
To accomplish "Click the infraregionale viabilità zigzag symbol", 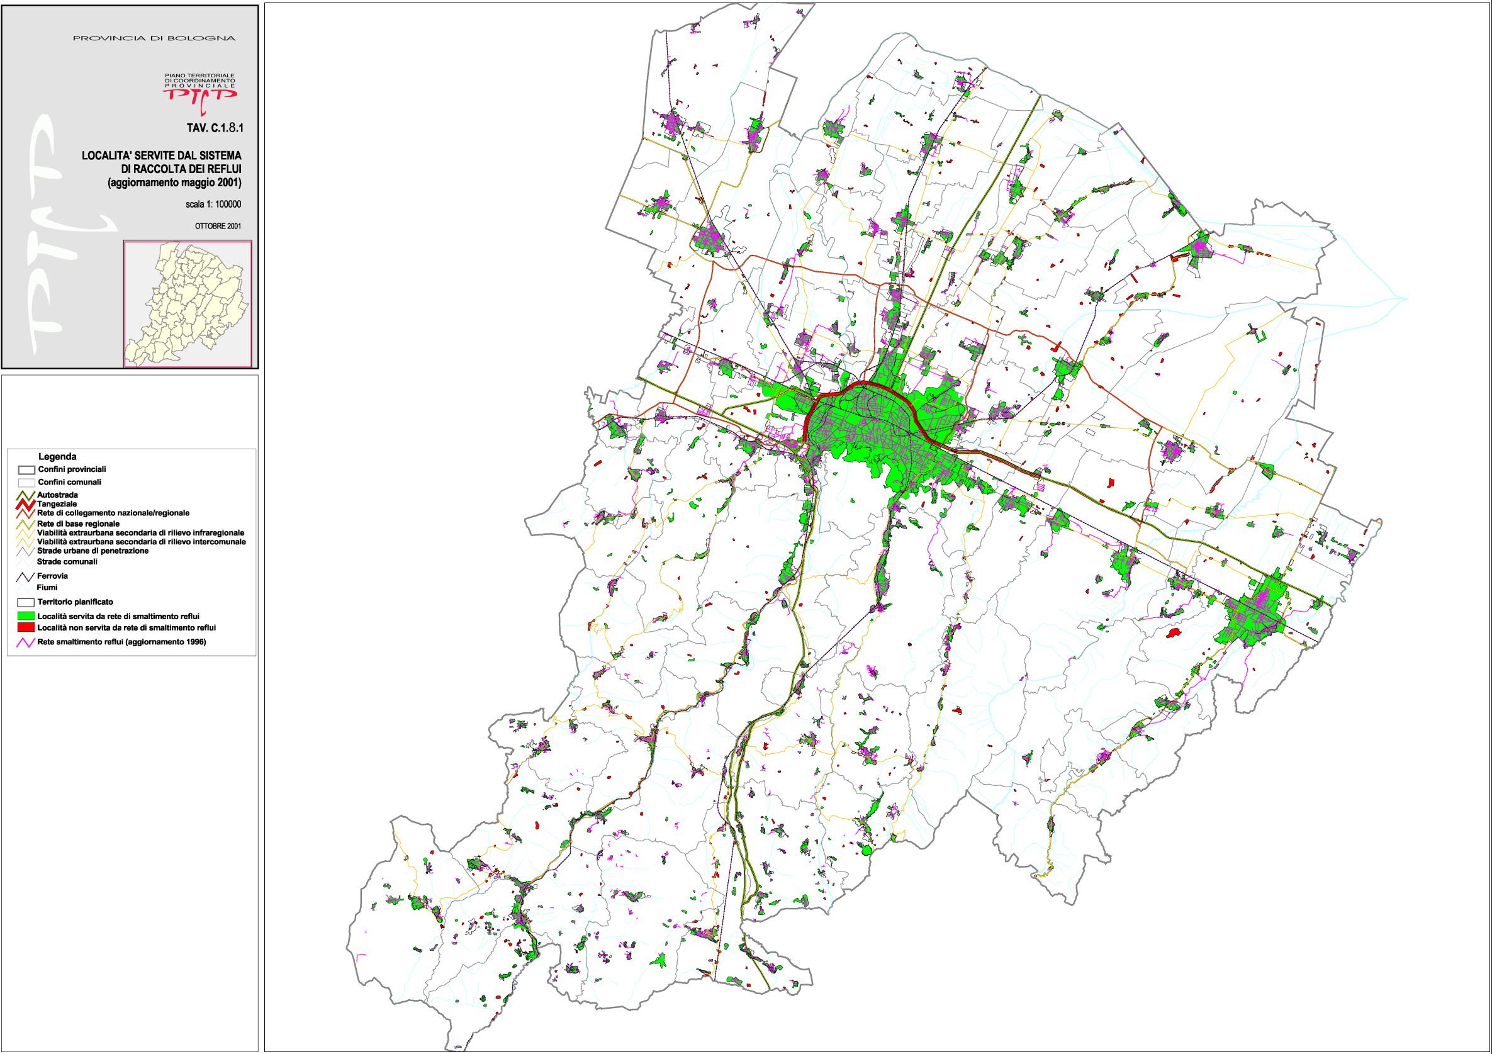I will 26,533.
